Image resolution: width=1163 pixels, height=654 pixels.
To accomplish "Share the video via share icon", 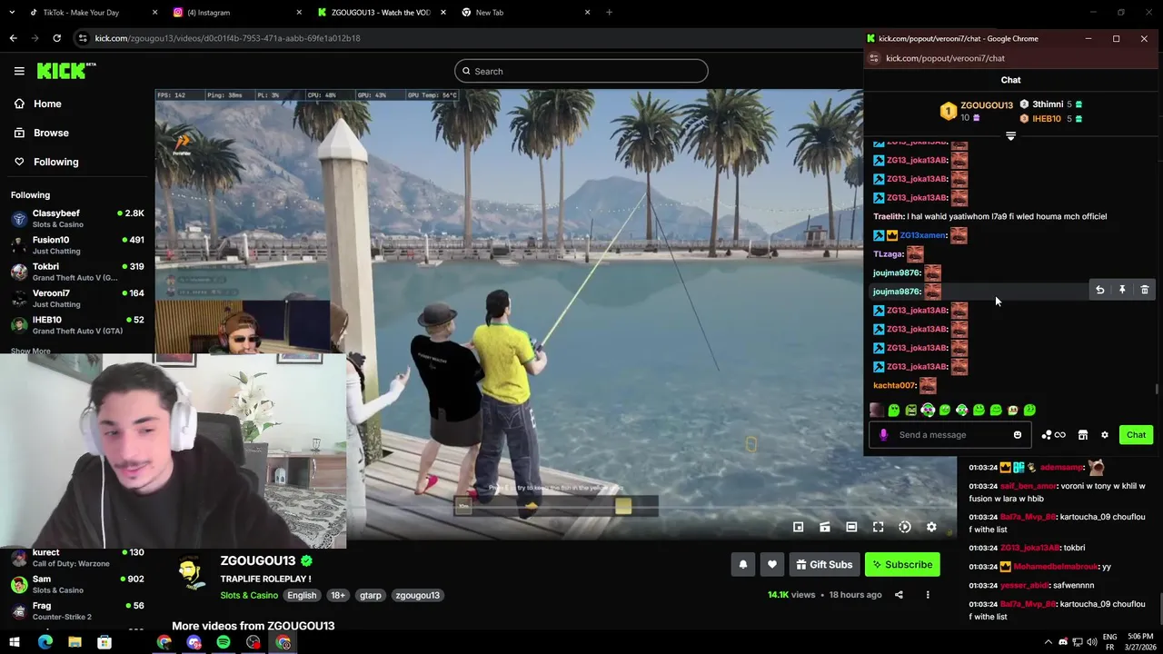I will (x=899, y=595).
